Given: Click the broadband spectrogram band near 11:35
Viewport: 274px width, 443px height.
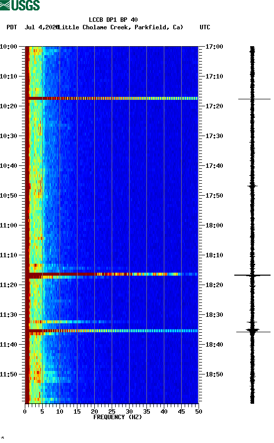Looking at the screenshot, I should (112, 331).
